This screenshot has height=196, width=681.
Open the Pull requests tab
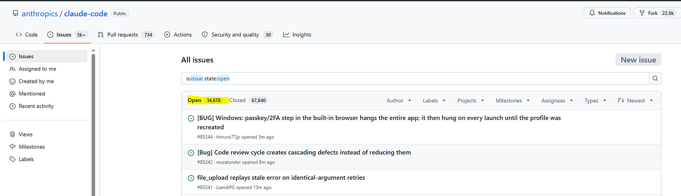point(126,35)
